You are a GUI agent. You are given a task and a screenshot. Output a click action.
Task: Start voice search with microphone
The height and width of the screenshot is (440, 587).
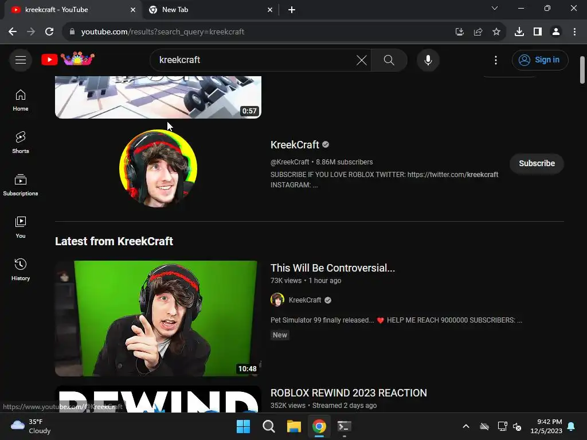(428, 60)
